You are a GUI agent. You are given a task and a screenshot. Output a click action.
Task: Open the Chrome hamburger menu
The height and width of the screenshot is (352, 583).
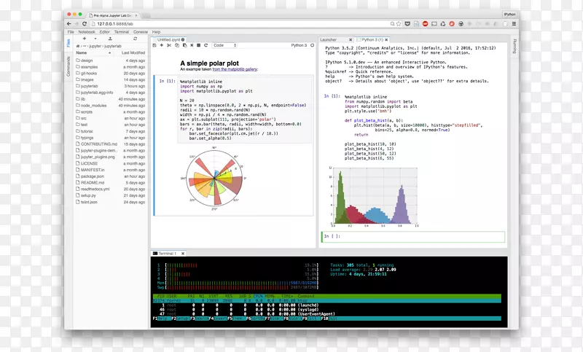(x=514, y=24)
